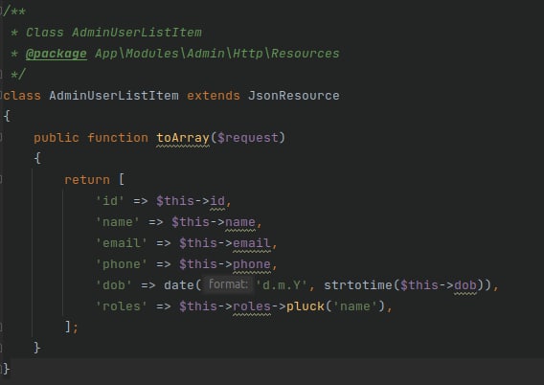Click the date function call
544x385 pixels.
[179, 285]
